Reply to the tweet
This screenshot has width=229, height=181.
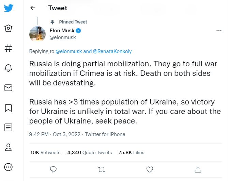click(53, 169)
